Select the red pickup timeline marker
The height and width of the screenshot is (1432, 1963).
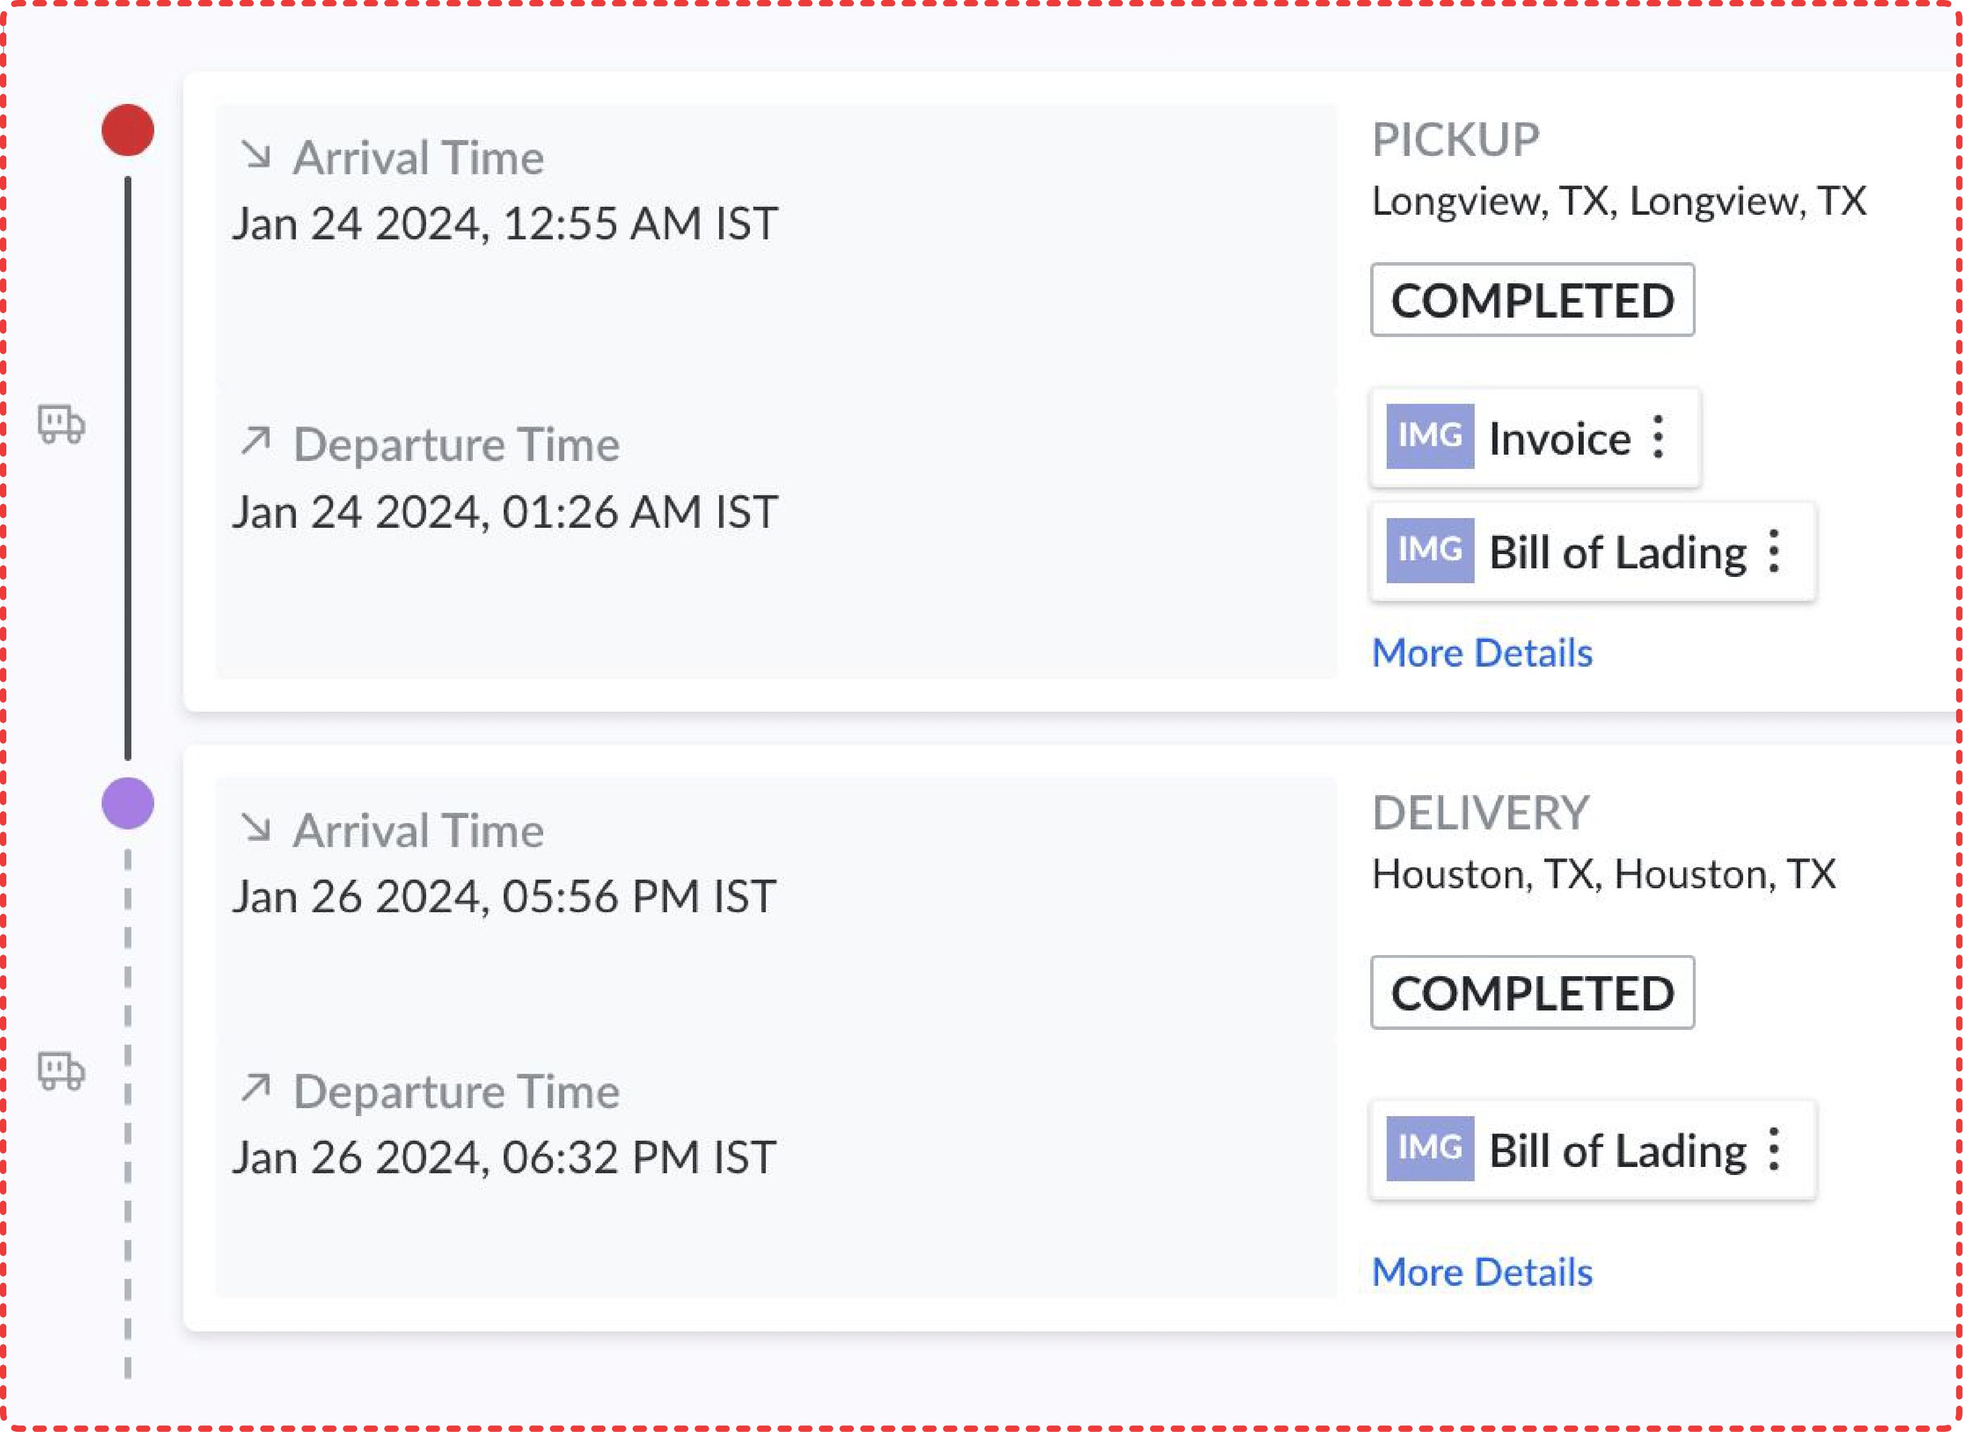tap(127, 130)
